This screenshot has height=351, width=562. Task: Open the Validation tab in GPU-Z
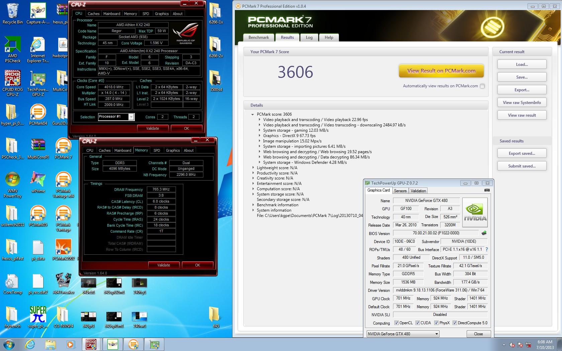tap(418, 191)
